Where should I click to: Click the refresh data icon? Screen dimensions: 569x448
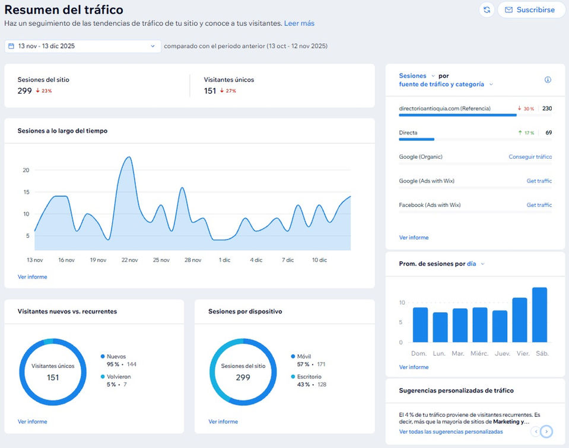[487, 10]
